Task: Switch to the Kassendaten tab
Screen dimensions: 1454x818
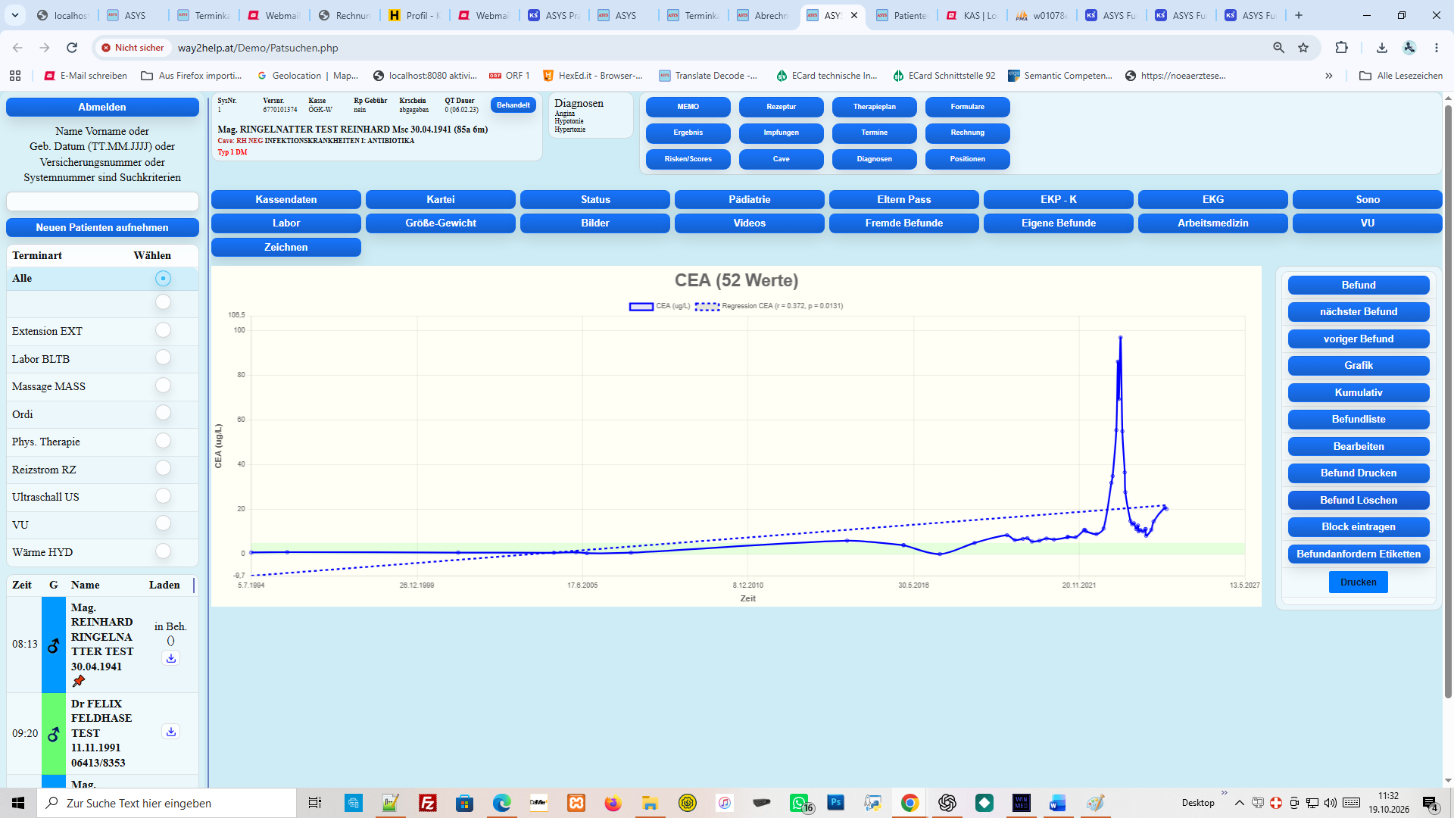Action: pyautogui.click(x=286, y=200)
